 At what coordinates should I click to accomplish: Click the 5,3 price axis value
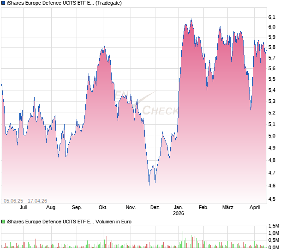point(272,101)
